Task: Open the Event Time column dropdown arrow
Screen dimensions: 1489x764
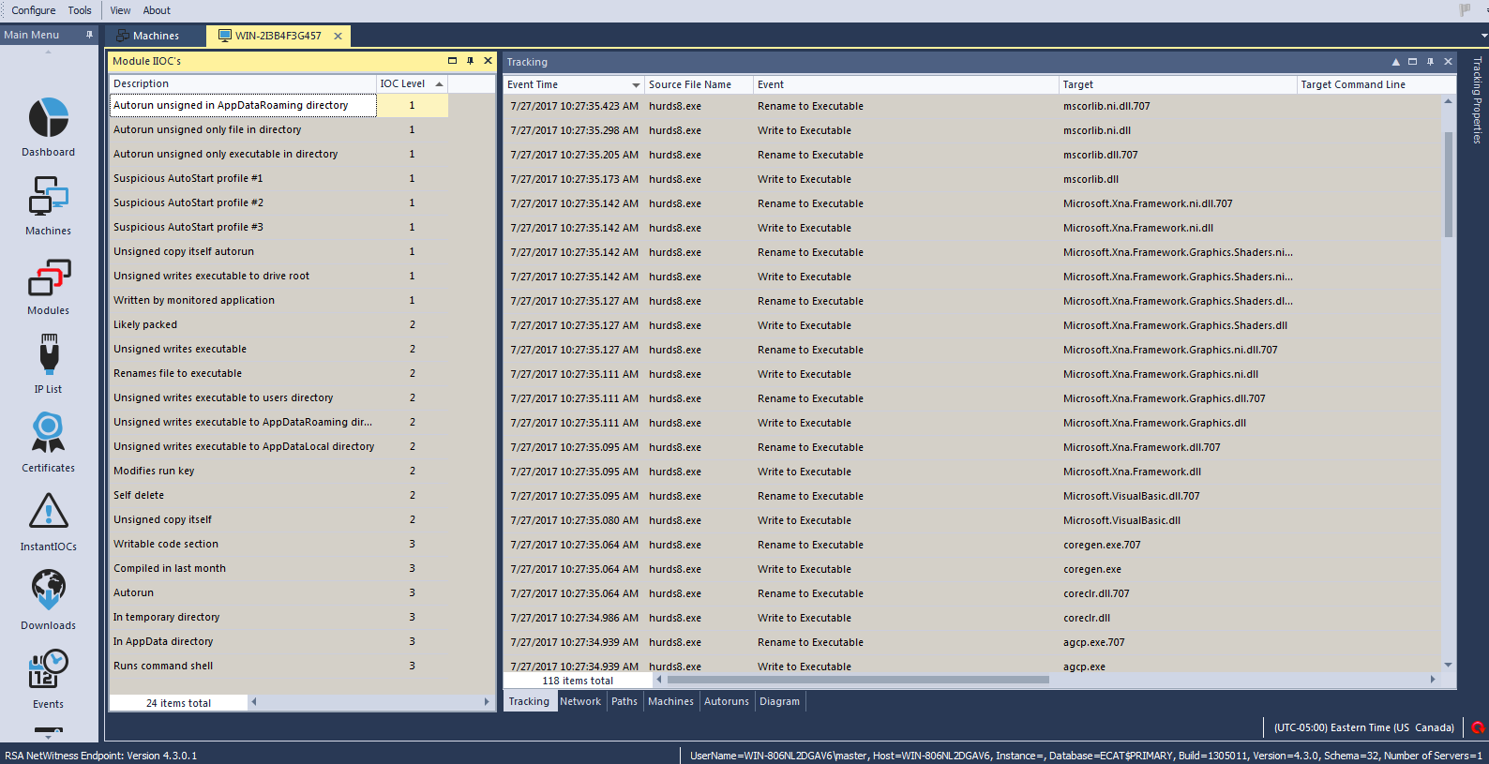Action: (x=636, y=85)
